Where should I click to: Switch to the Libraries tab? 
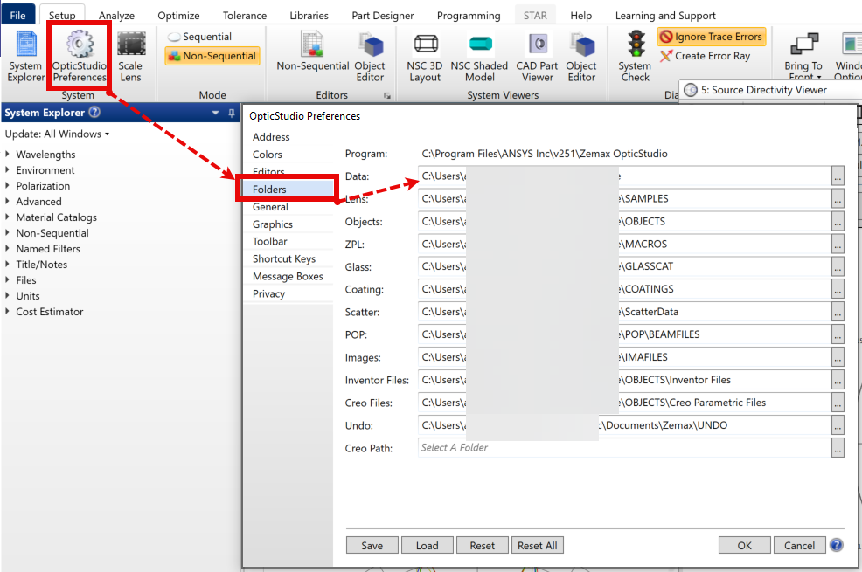tap(309, 16)
